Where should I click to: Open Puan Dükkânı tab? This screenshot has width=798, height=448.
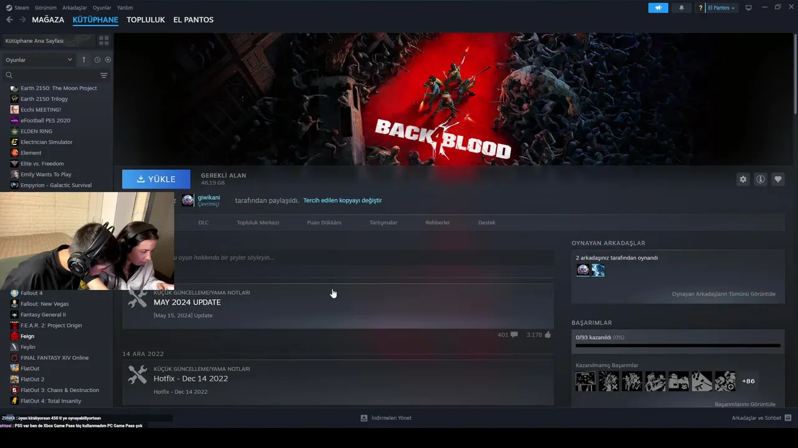pyautogui.click(x=324, y=223)
